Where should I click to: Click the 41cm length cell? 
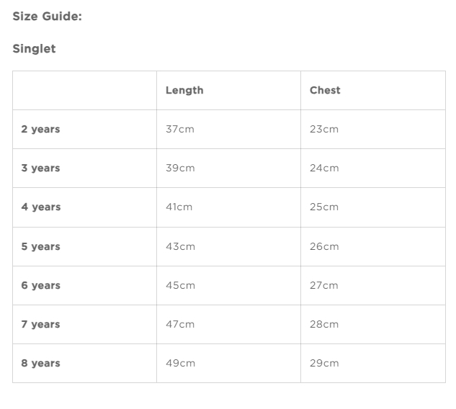point(179,207)
